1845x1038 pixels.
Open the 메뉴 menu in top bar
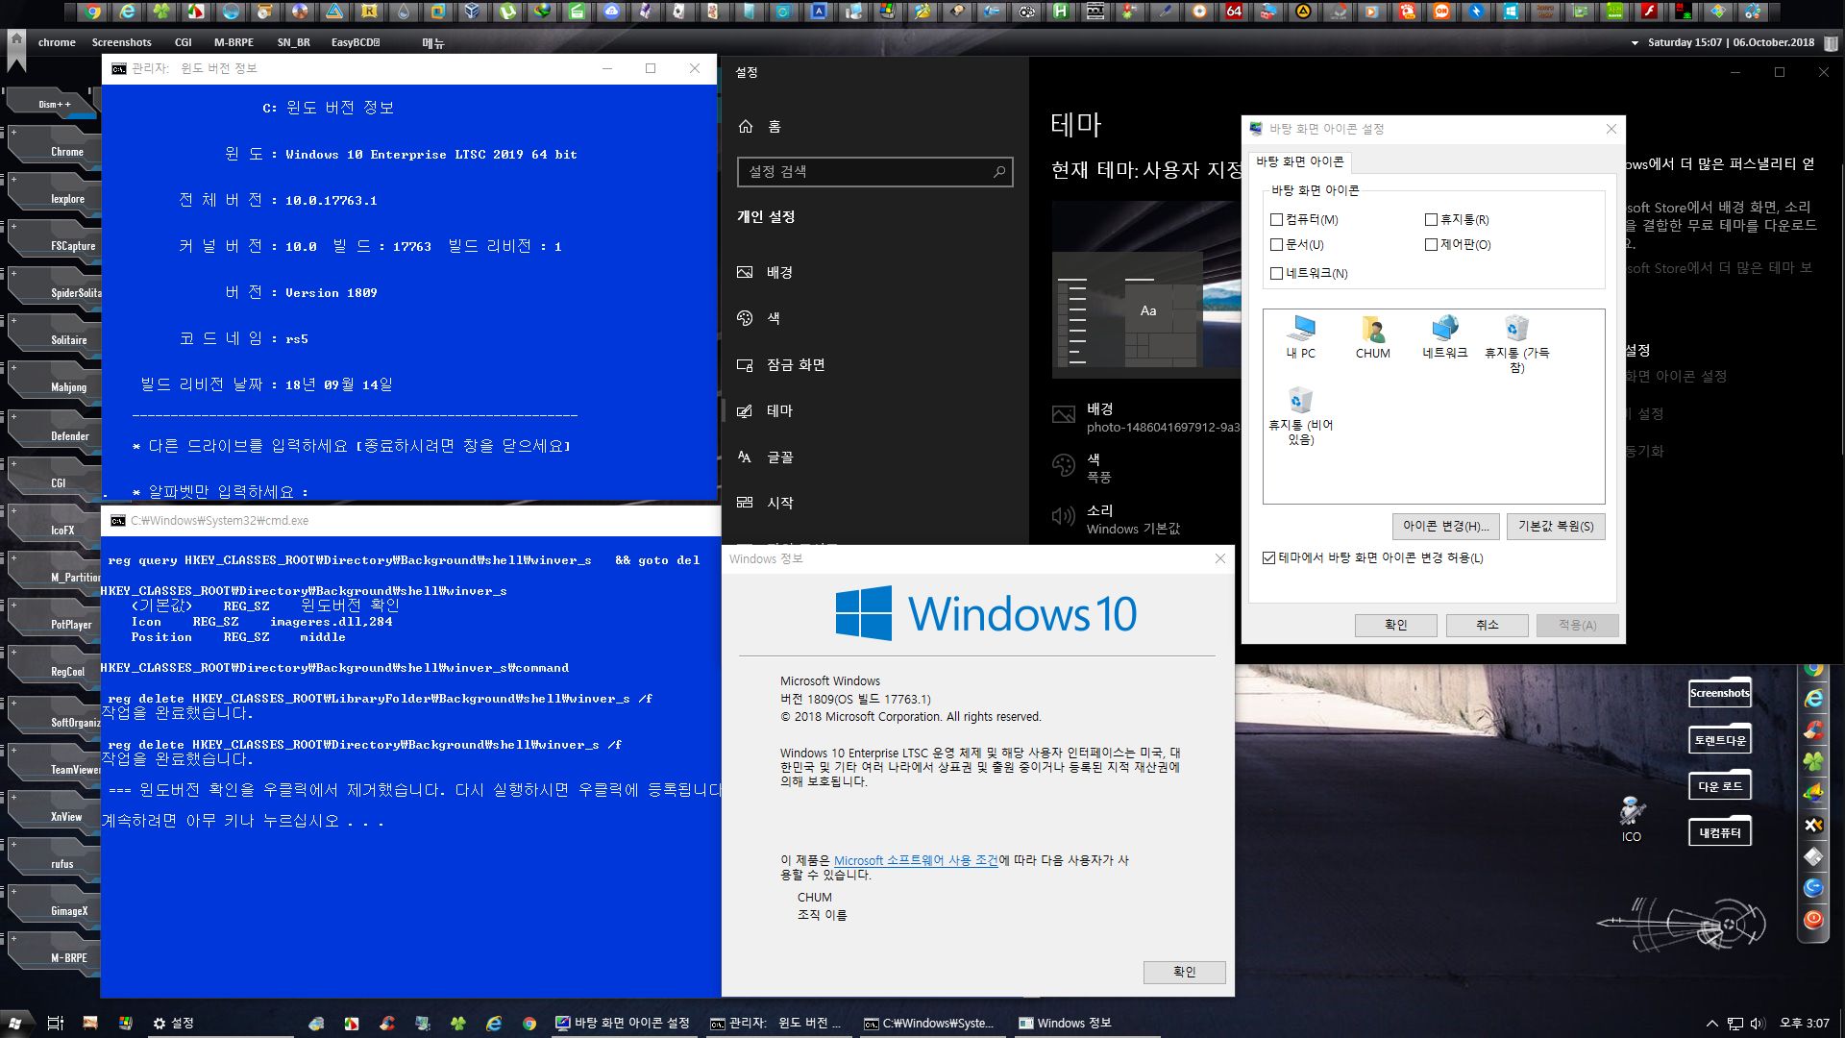432,43
